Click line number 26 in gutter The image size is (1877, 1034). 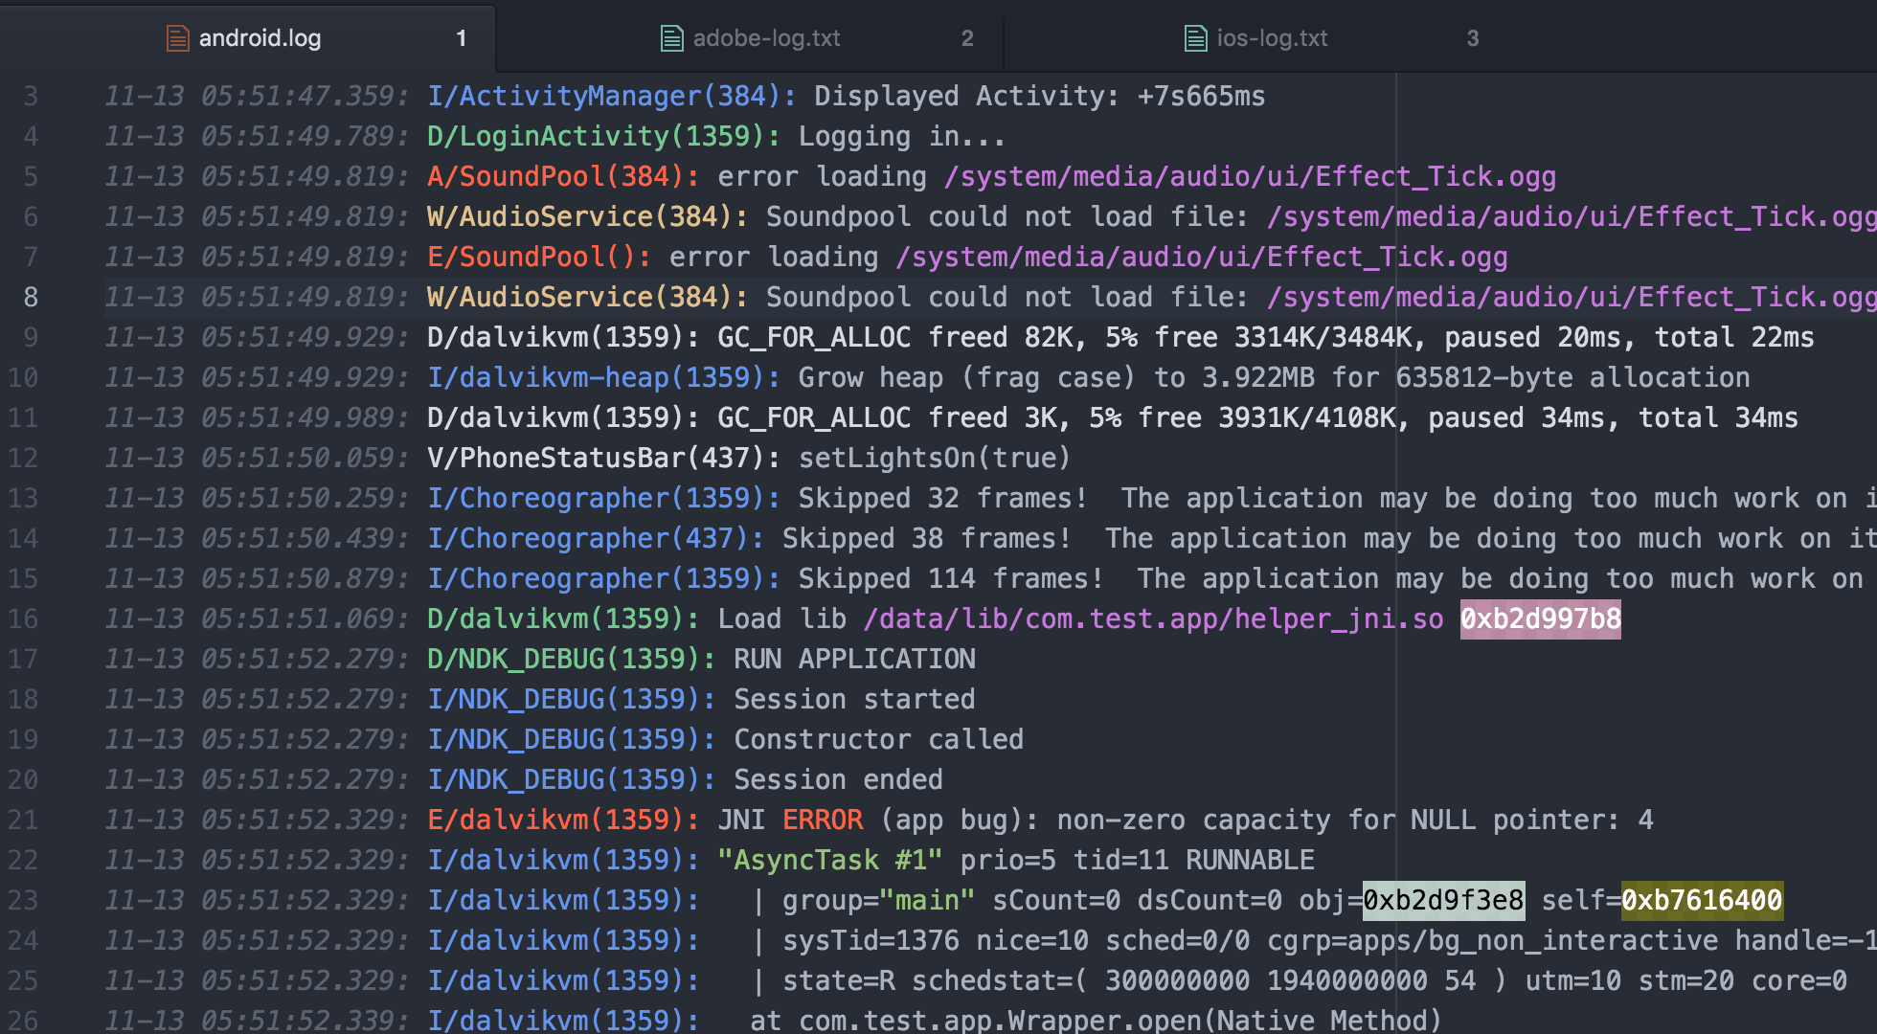pyautogui.click(x=23, y=1021)
